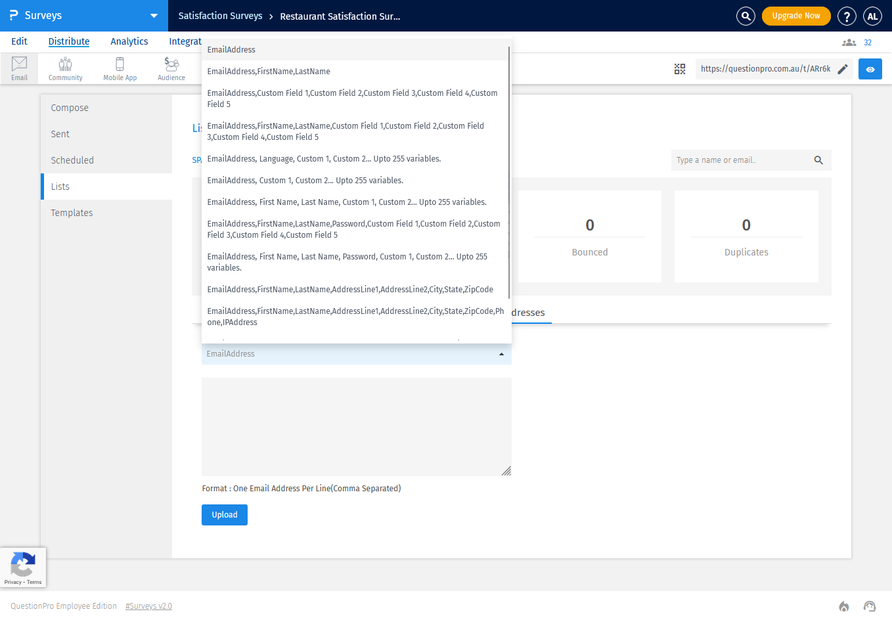Open the global search magnifier icon
This screenshot has width=892, height=620.
(746, 16)
